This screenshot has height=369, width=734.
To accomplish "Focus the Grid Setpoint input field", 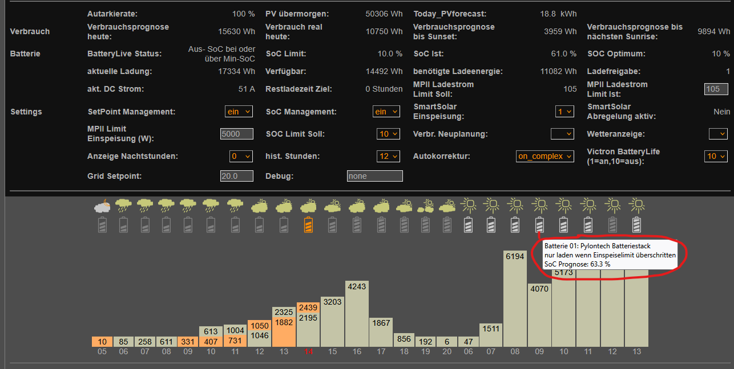I will [237, 176].
